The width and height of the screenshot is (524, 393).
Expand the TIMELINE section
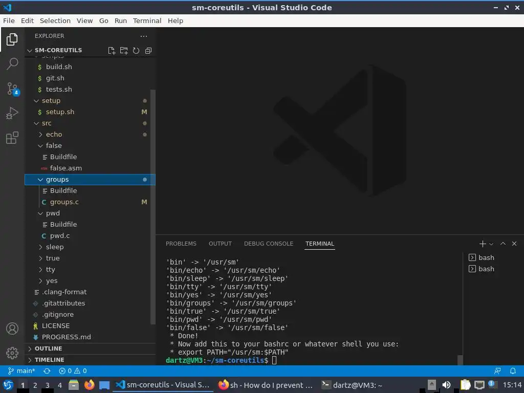(90, 360)
